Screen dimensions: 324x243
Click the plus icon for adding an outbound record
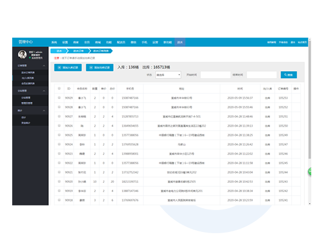click(91, 68)
